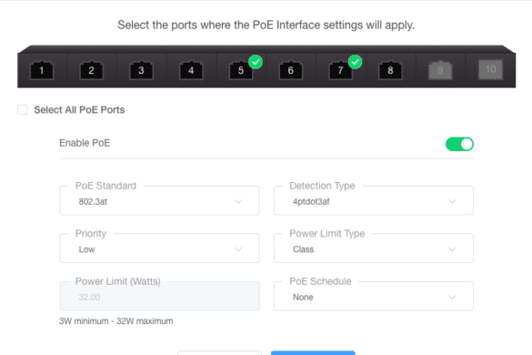
Task: Select port 2 on the switch
Action: pos(91,70)
